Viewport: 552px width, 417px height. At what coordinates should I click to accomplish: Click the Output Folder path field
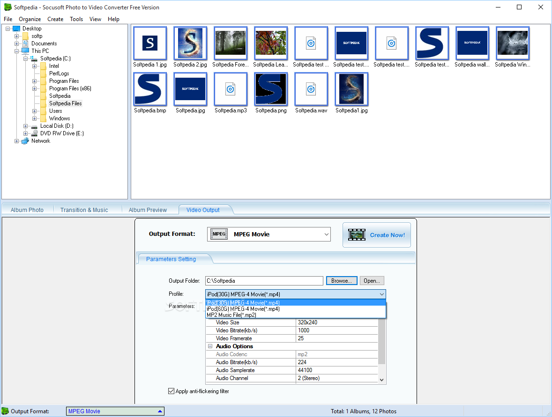point(264,281)
